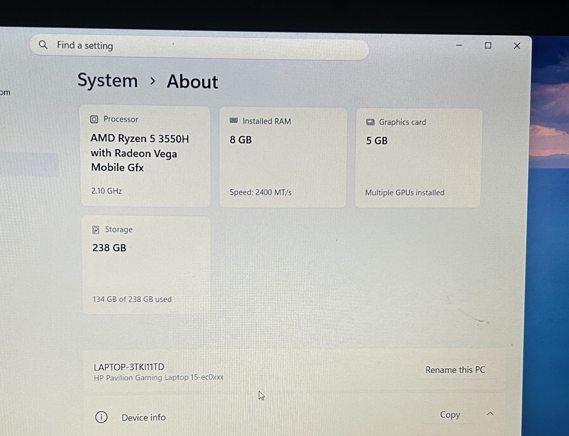
Task: Click Multiple GPUs installed text
Action: (x=405, y=193)
